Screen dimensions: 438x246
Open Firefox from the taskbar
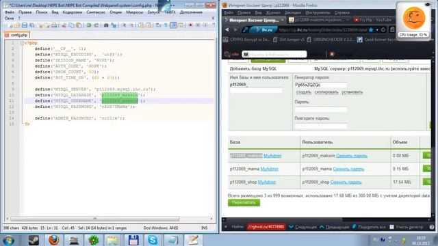click(53, 240)
